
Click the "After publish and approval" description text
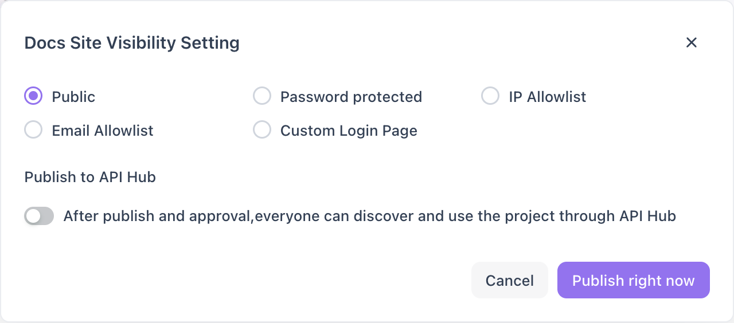(369, 216)
